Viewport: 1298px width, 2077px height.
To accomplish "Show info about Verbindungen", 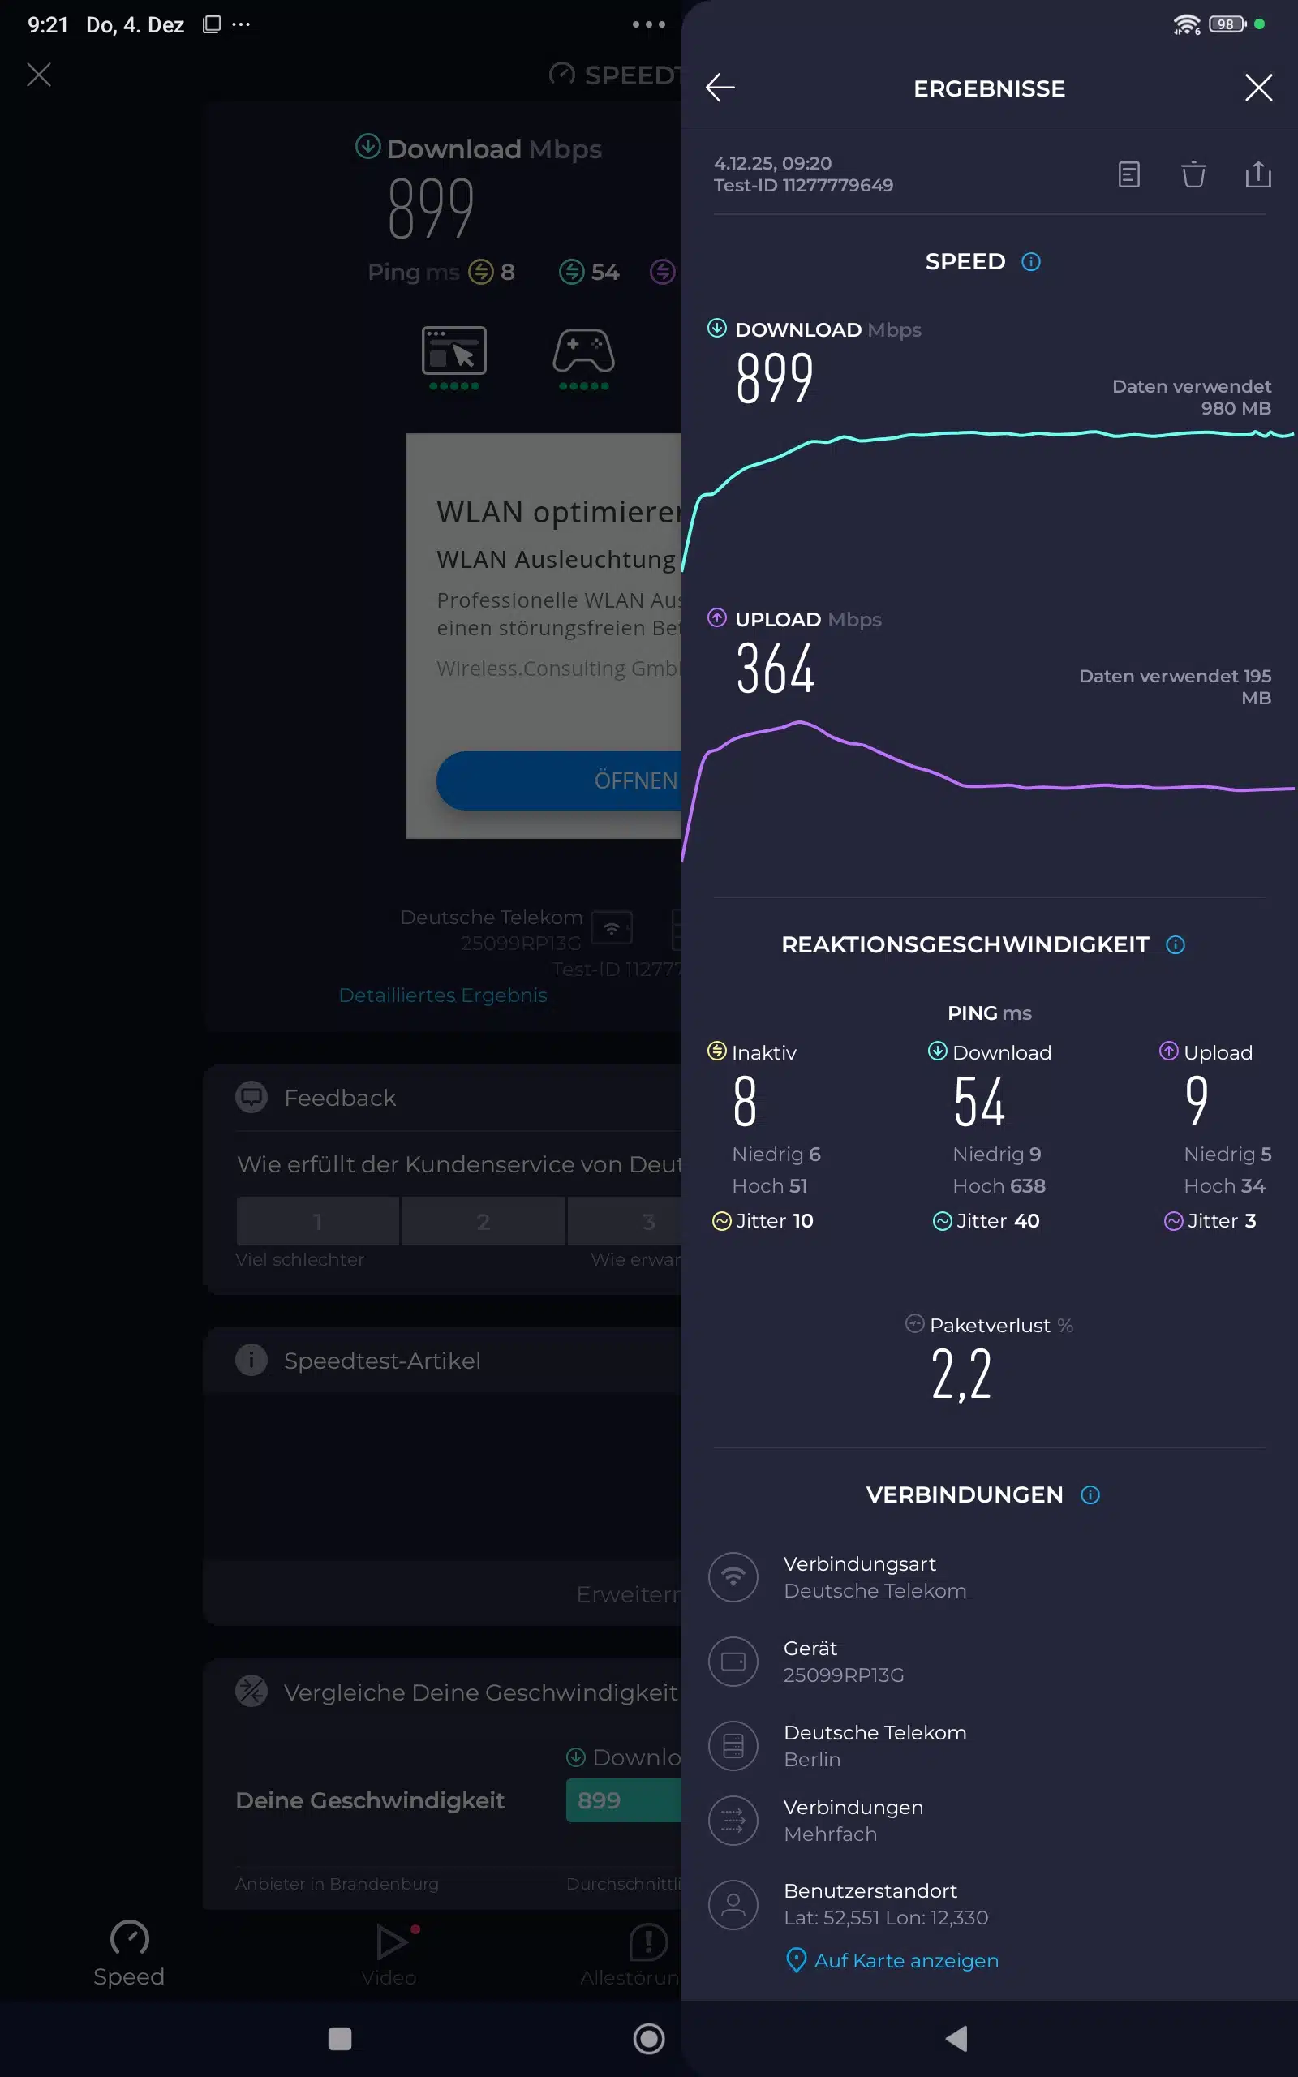I will (1090, 1495).
